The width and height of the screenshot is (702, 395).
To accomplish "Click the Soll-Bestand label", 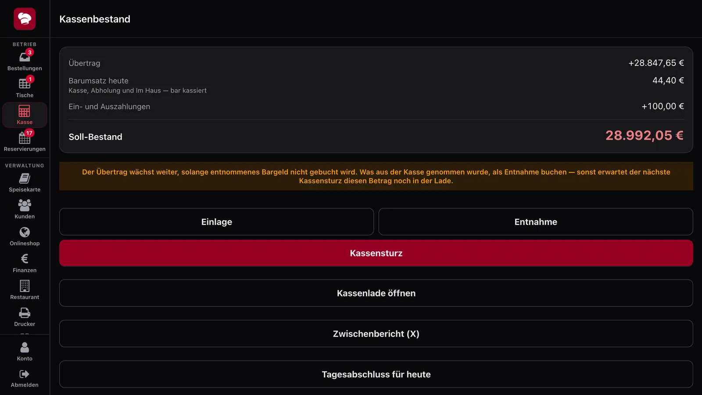I will click(95, 137).
